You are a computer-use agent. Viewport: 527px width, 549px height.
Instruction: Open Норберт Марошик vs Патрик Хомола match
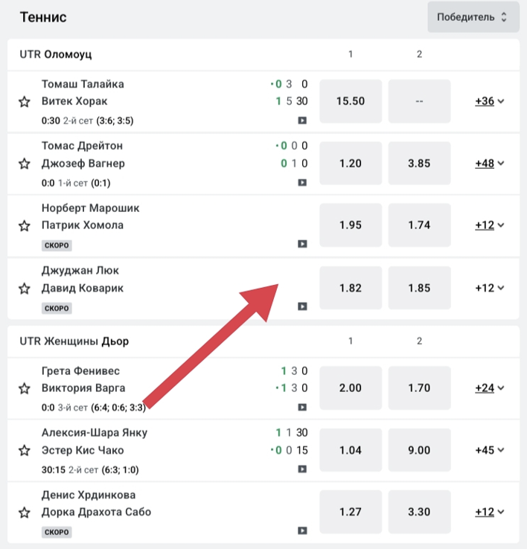tap(90, 216)
